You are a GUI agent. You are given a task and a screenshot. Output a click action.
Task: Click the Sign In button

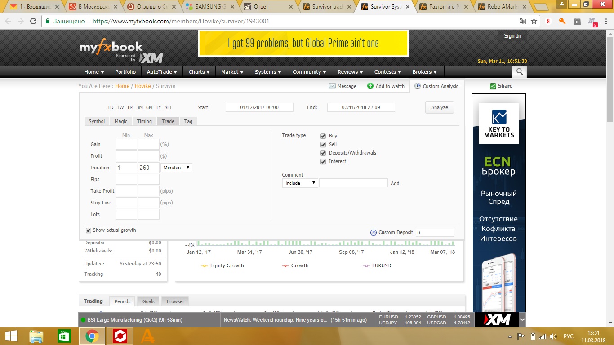point(512,36)
